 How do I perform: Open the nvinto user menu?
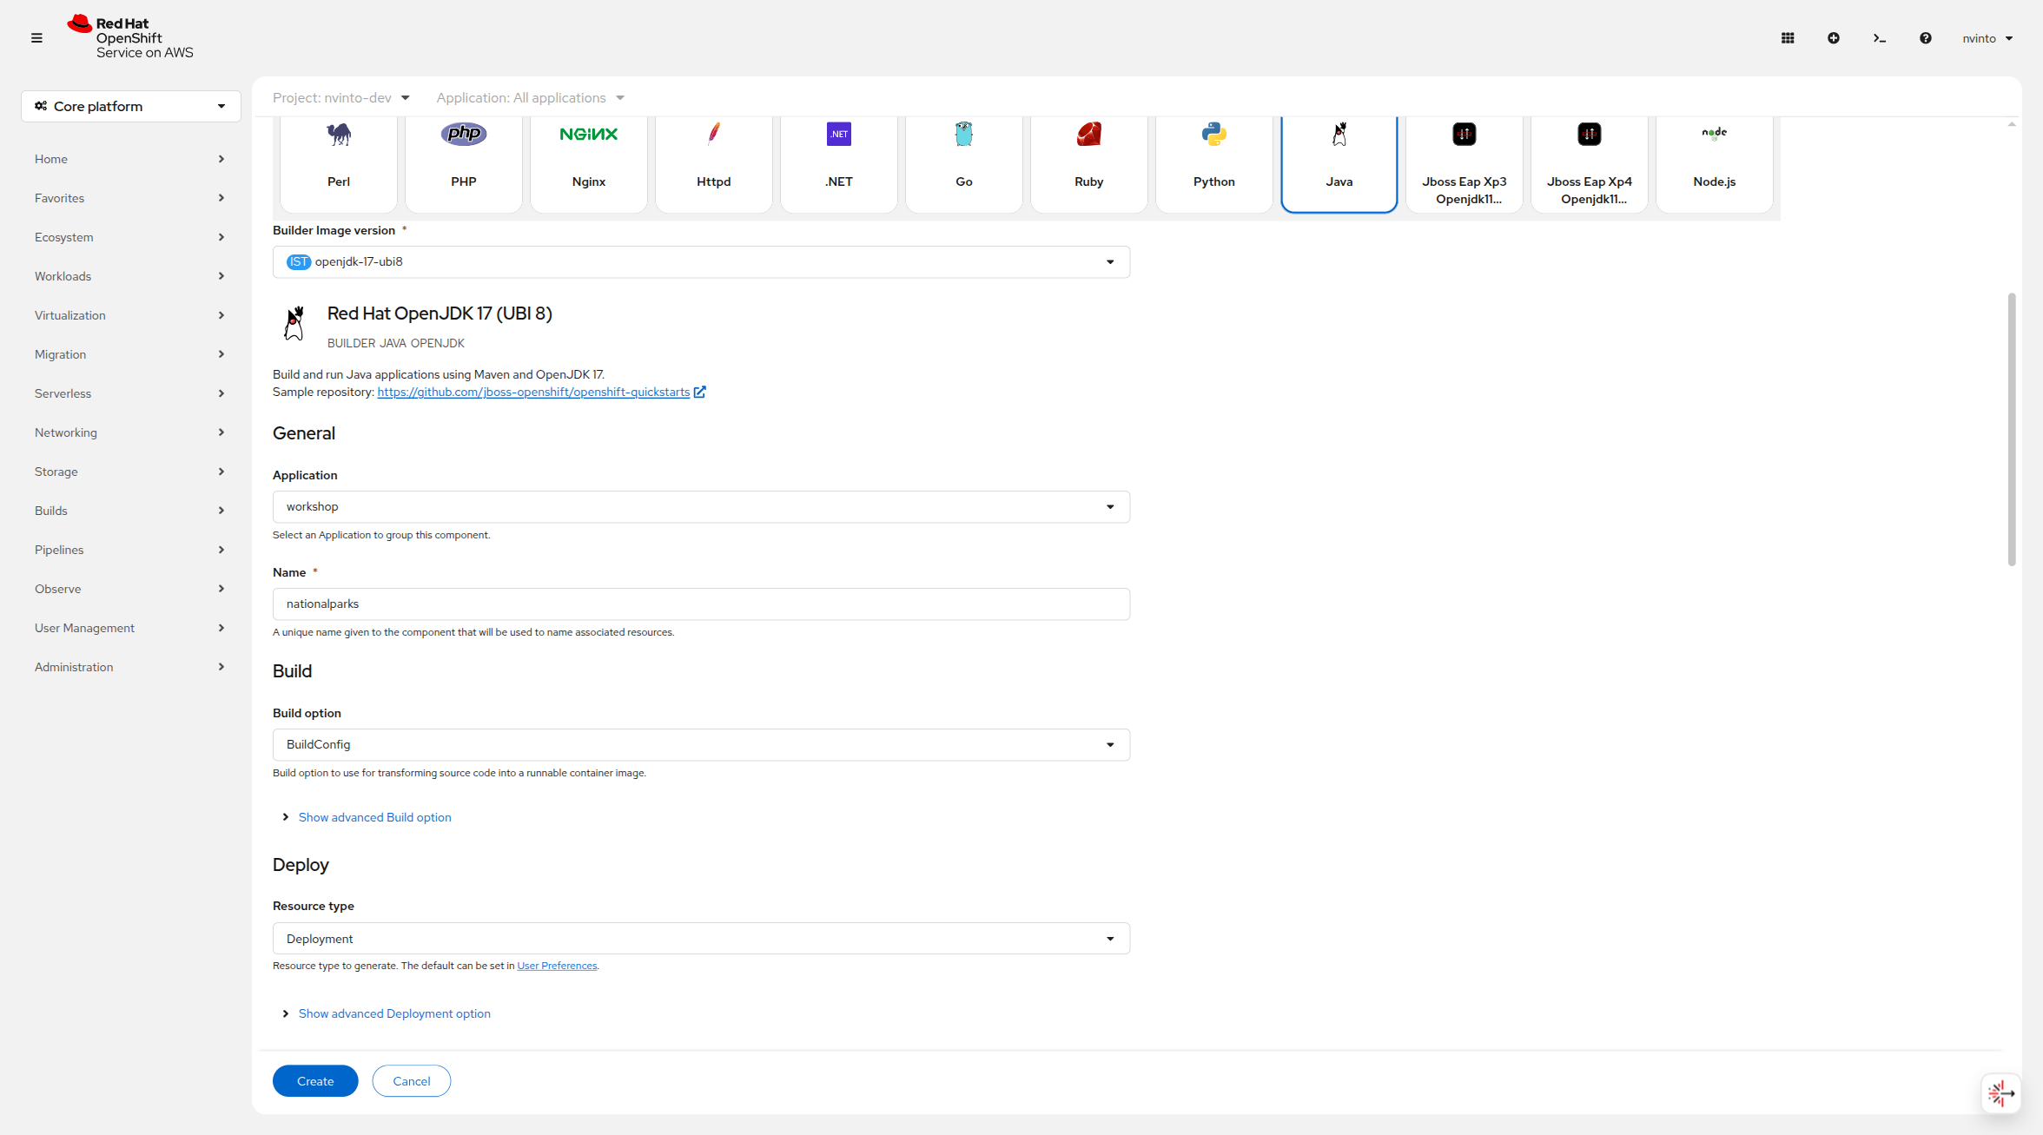click(1987, 38)
